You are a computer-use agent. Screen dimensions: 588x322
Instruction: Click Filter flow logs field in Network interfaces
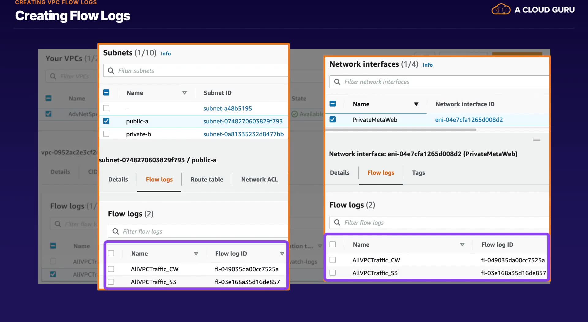pyautogui.click(x=439, y=223)
